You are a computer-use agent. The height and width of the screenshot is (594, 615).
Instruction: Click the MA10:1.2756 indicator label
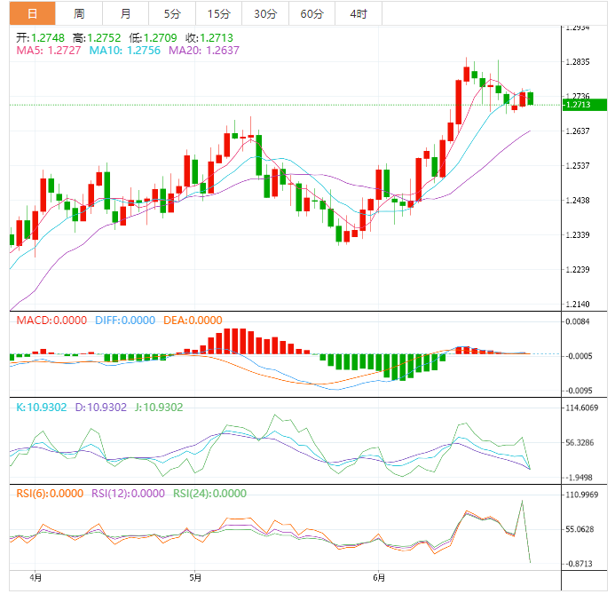coord(125,51)
